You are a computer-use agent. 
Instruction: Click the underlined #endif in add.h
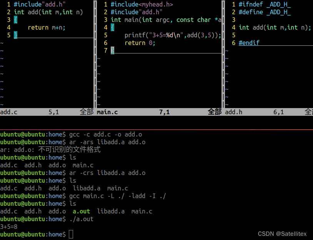[249, 43]
